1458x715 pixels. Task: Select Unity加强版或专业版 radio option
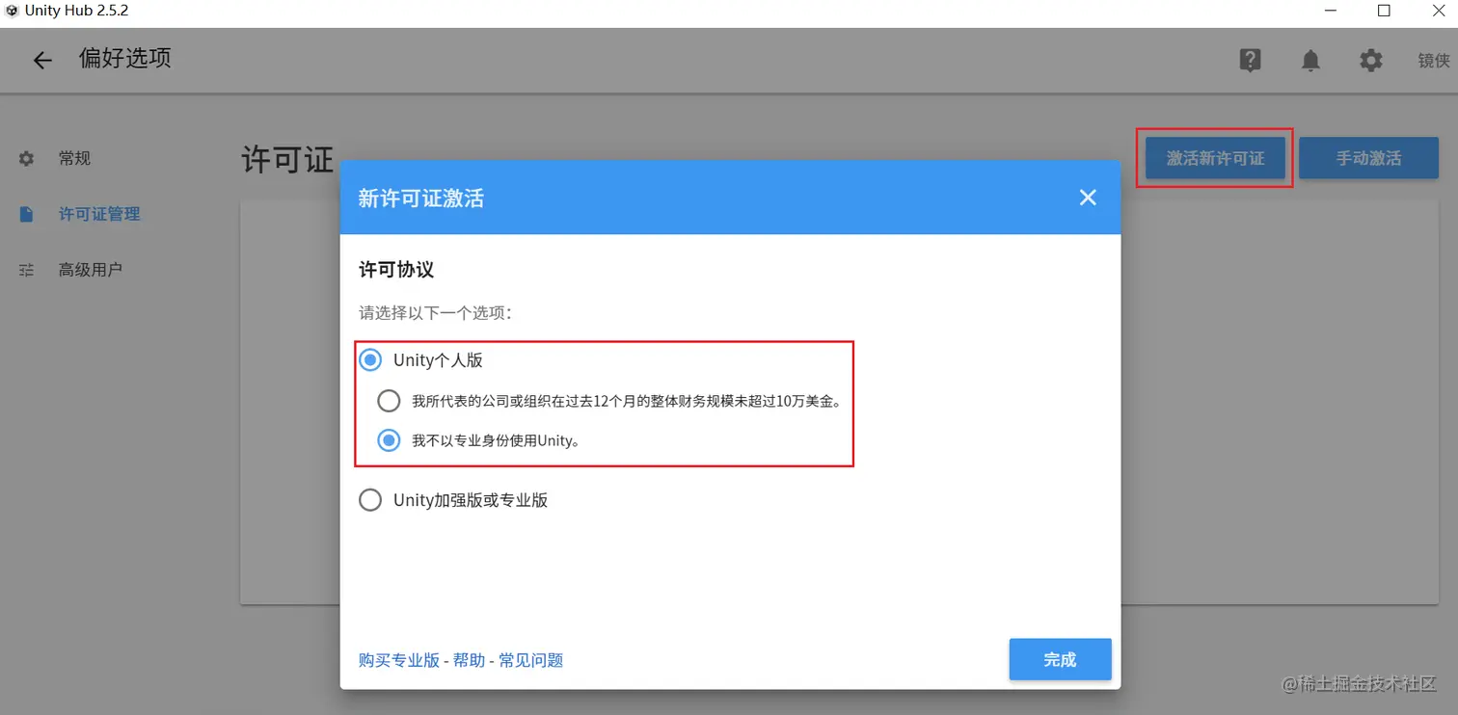pos(370,500)
